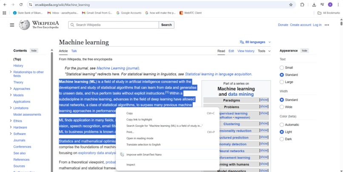Show the Paradigms section in infobox
343x172 pixels.
pos(263,100)
